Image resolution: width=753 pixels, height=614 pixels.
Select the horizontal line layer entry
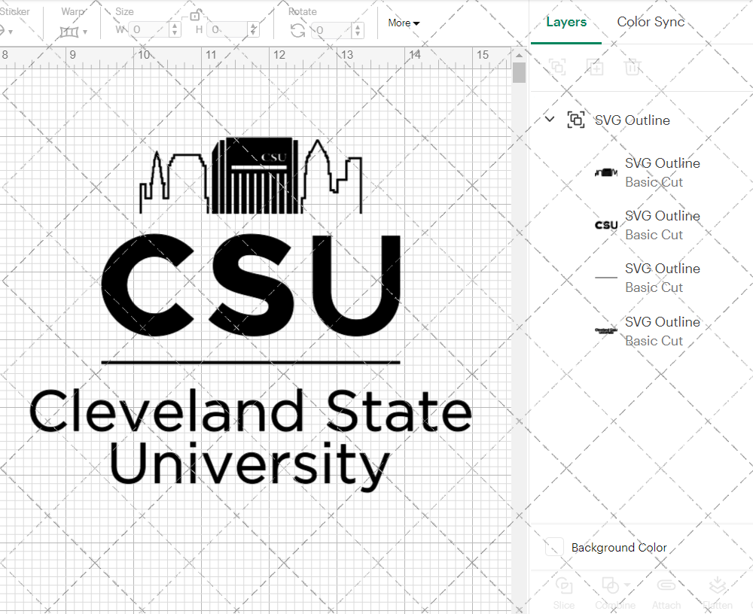(605, 277)
